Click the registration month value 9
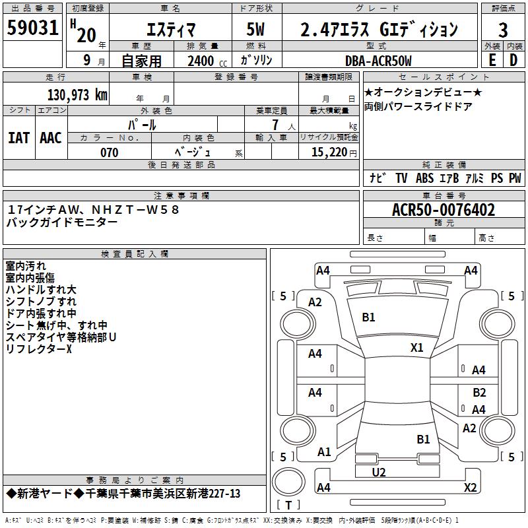The width and height of the screenshot is (528, 528). (x=87, y=60)
